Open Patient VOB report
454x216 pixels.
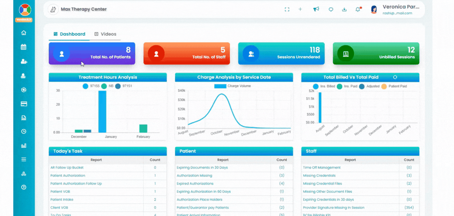(60, 191)
